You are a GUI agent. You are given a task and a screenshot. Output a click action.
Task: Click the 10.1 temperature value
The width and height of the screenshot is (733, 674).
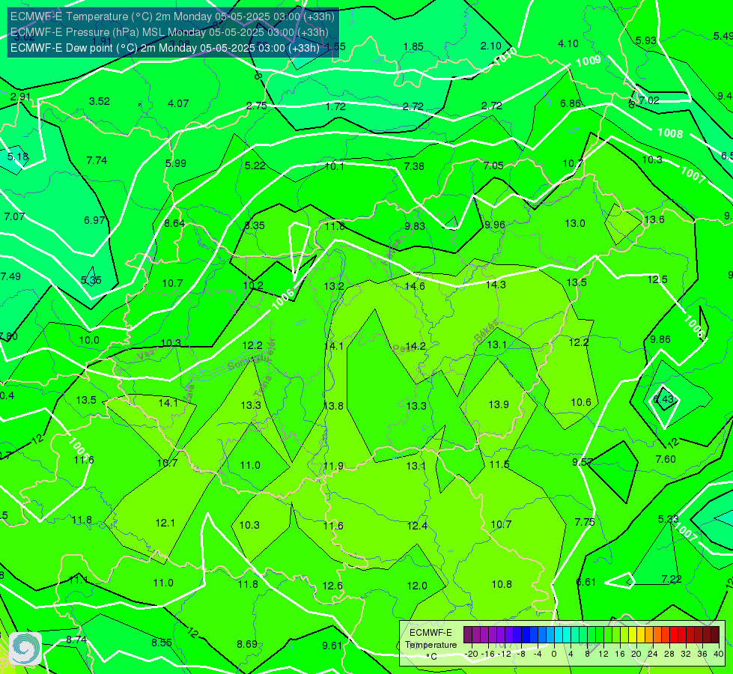[335, 166]
